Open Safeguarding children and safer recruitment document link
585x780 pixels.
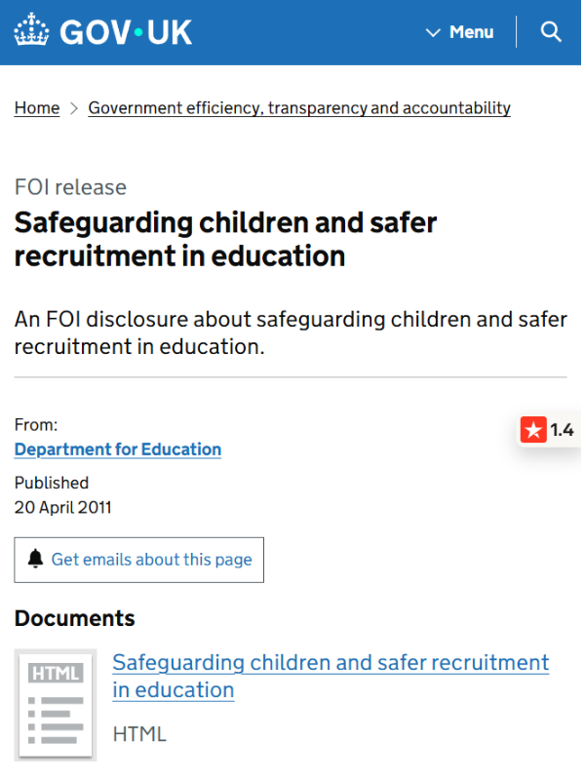(331, 677)
